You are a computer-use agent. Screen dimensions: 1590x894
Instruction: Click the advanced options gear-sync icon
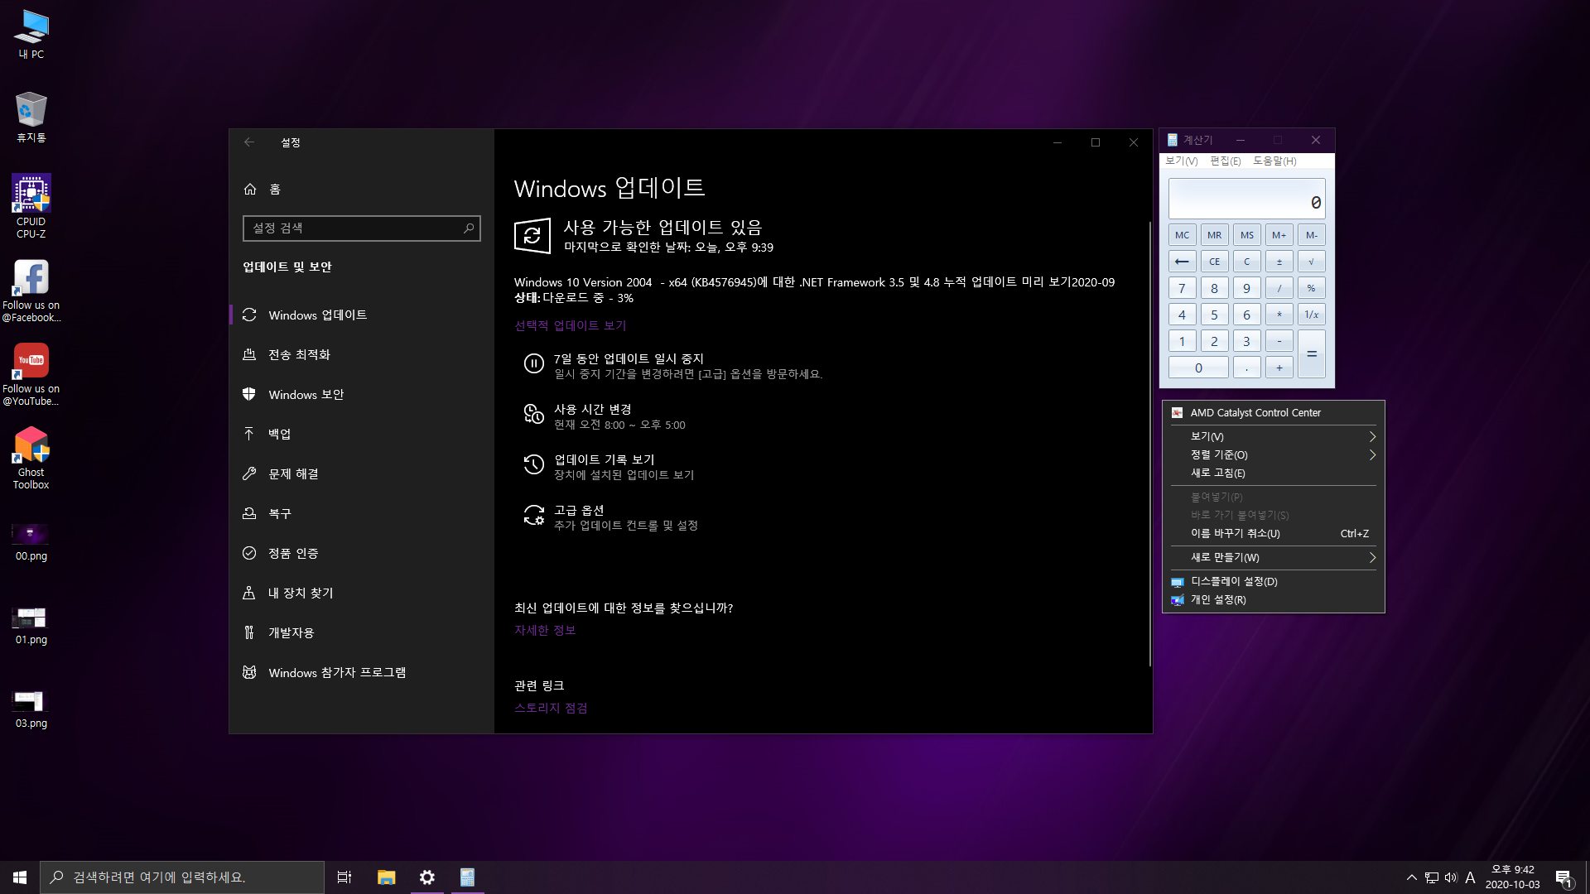point(533,516)
